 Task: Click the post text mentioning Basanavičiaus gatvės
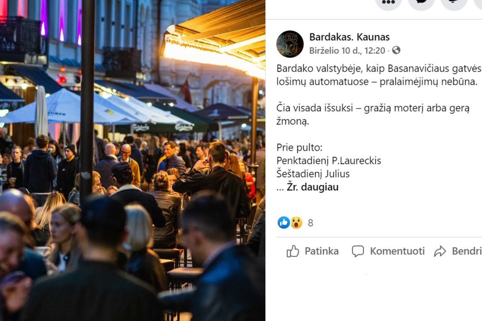[379, 75]
